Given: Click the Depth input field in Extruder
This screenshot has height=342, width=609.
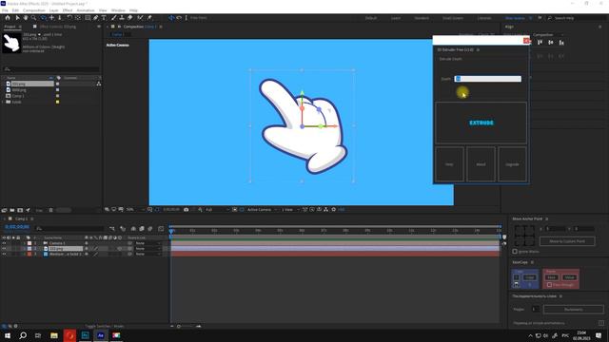Looking at the screenshot, I should click(x=488, y=79).
